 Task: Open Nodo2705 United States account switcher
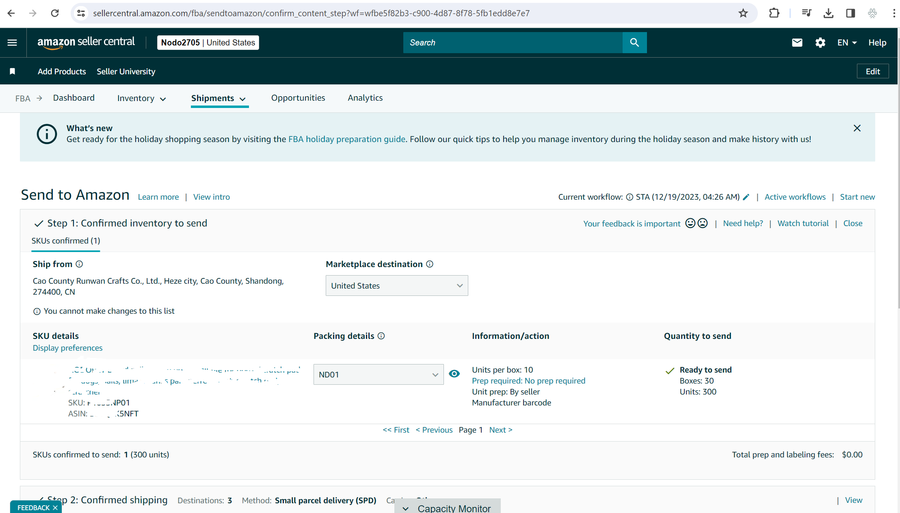pyautogui.click(x=208, y=43)
